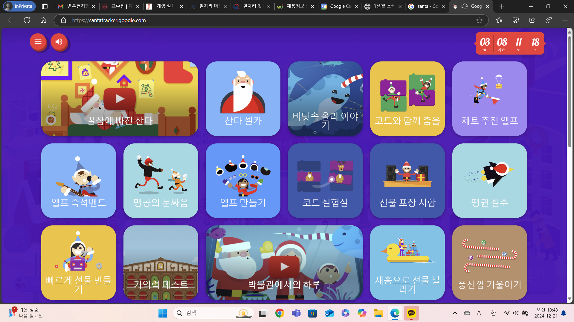Click the countdown timer widget
Viewport: 574px width, 322px height.
click(510, 44)
